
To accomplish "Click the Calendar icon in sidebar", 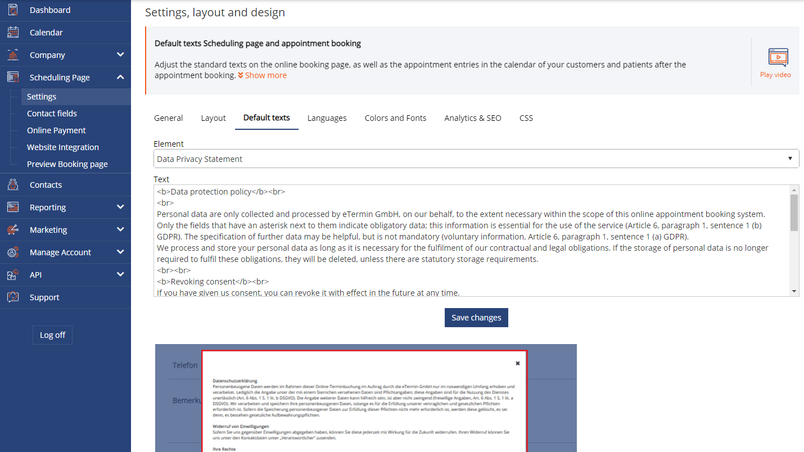I will coord(13,33).
